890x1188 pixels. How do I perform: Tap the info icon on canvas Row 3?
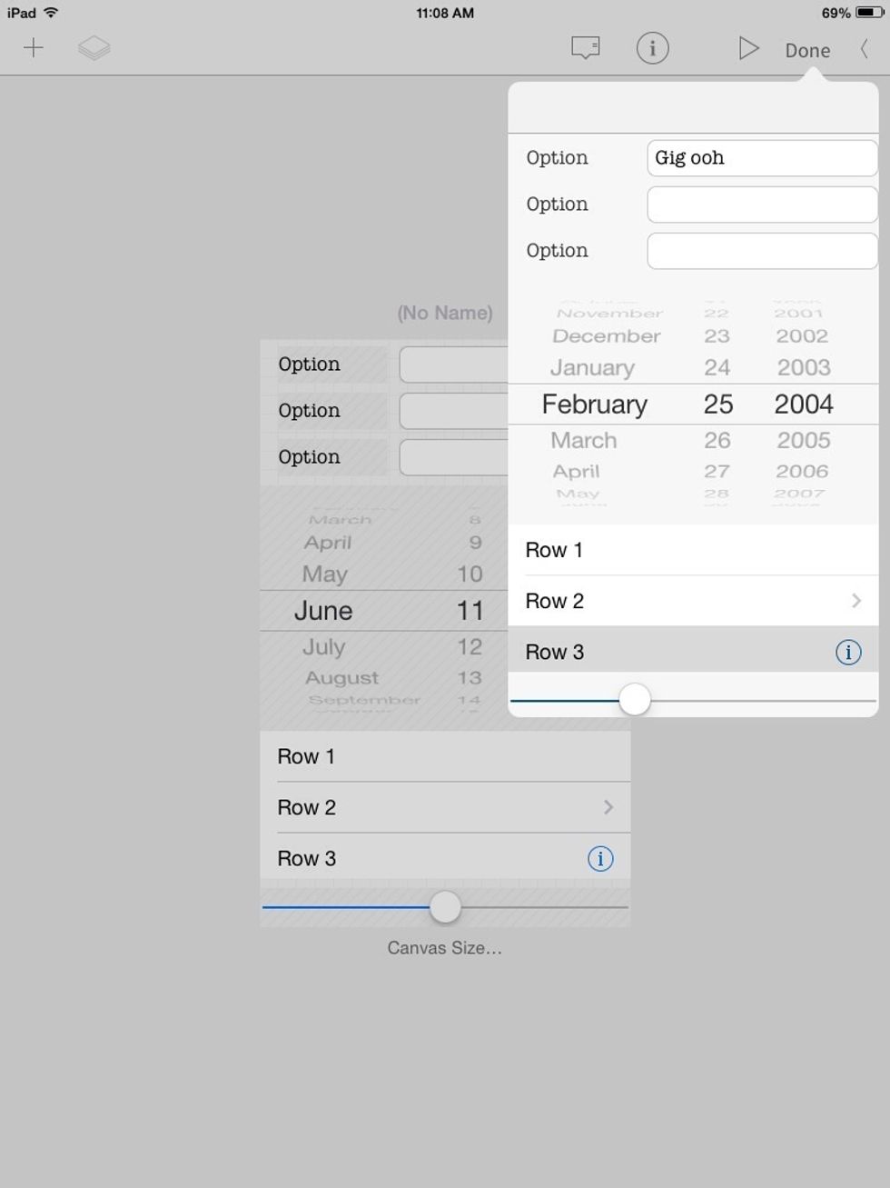600,858
